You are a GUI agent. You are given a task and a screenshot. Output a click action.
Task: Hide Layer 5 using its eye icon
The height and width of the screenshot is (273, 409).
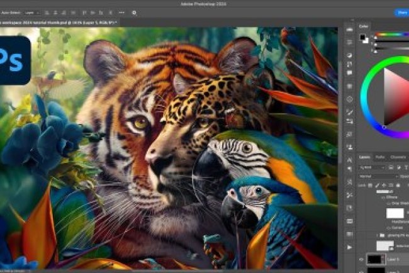[x=361, y=259]
